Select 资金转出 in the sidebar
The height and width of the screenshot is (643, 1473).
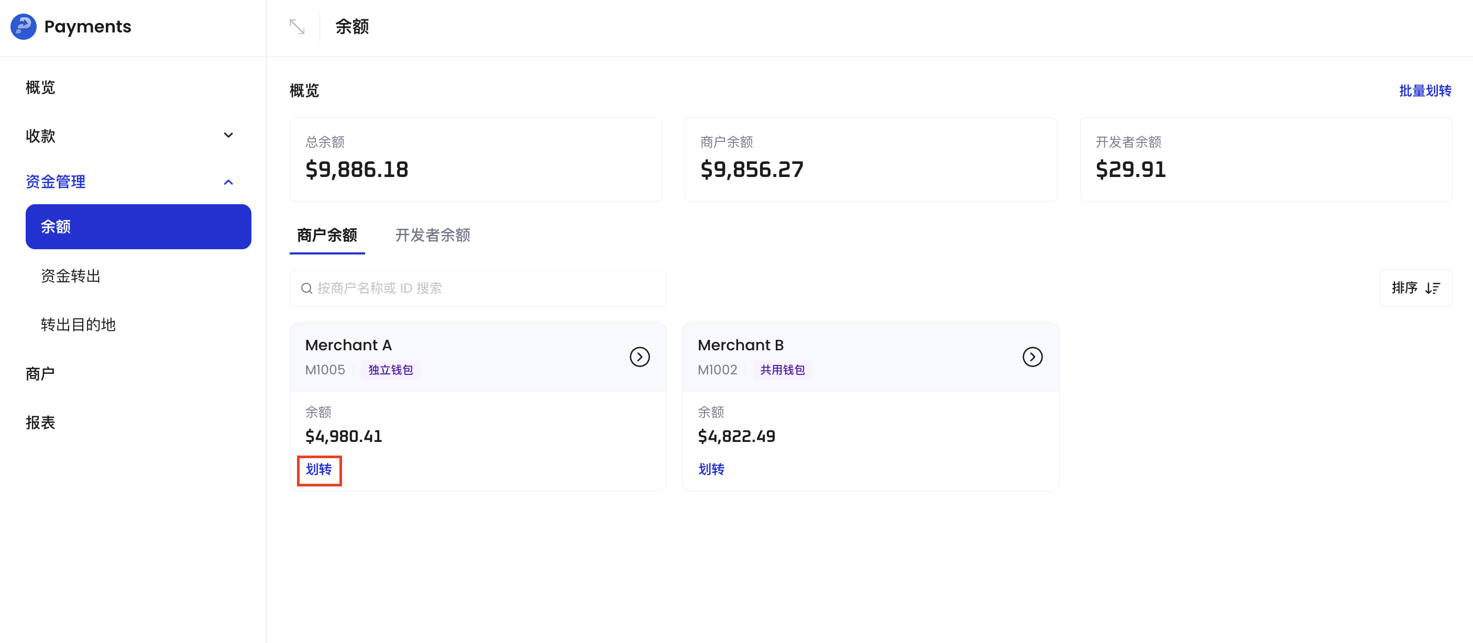click(70, 275)
